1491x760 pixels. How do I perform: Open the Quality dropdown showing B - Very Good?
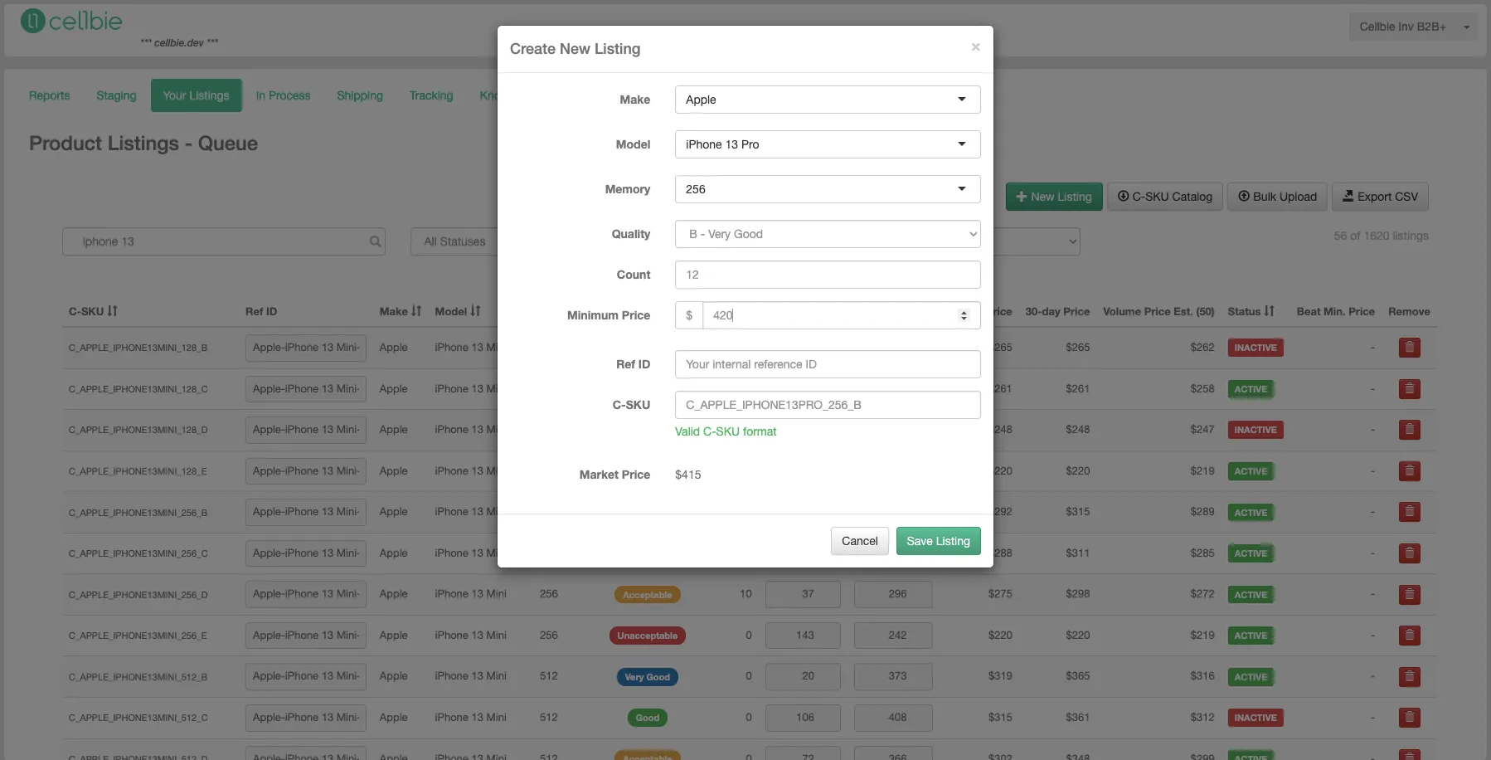click(x=828, y=234)
